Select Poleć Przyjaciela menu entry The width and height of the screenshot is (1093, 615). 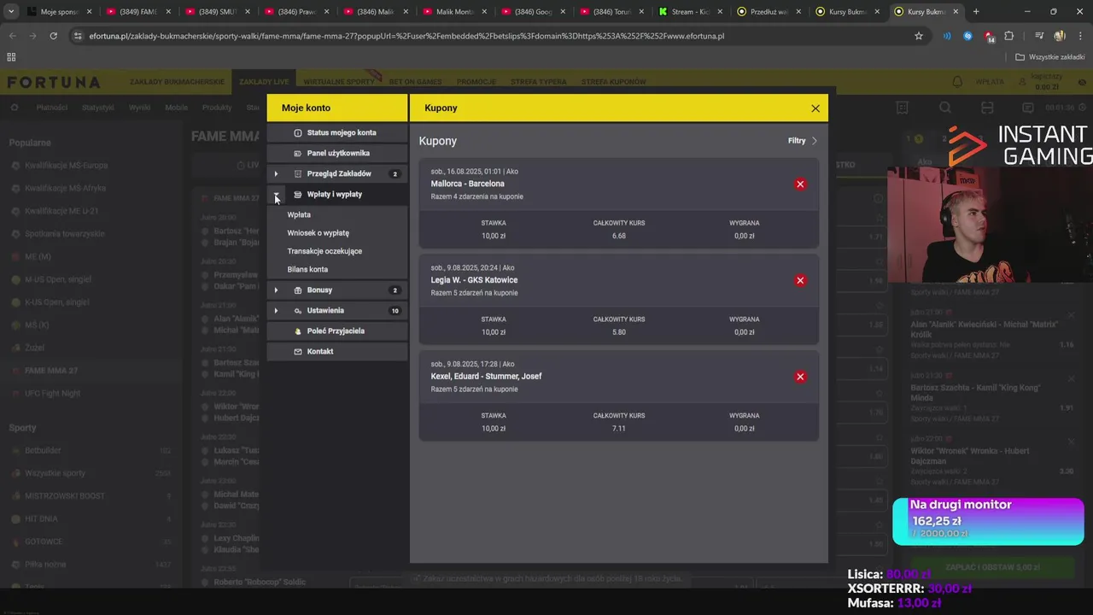[x=337, y=331]
